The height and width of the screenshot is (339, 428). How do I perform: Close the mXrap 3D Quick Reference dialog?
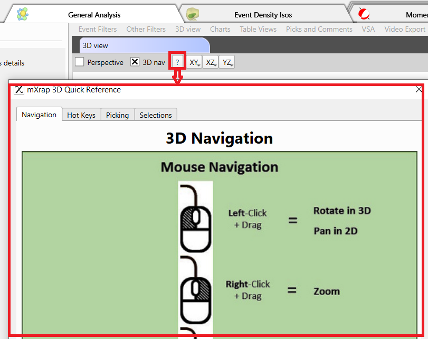[x=419, y=90]
